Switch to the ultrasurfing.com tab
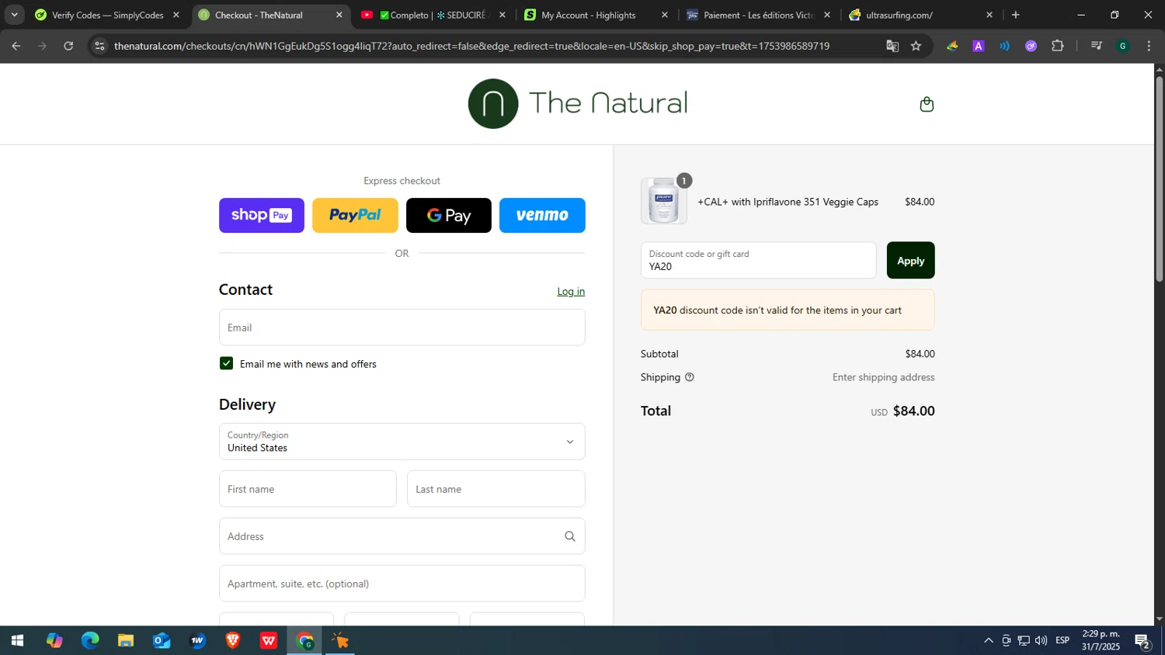Image resolution: width=1165 pixels, height=655 pixels. (921, 15)
